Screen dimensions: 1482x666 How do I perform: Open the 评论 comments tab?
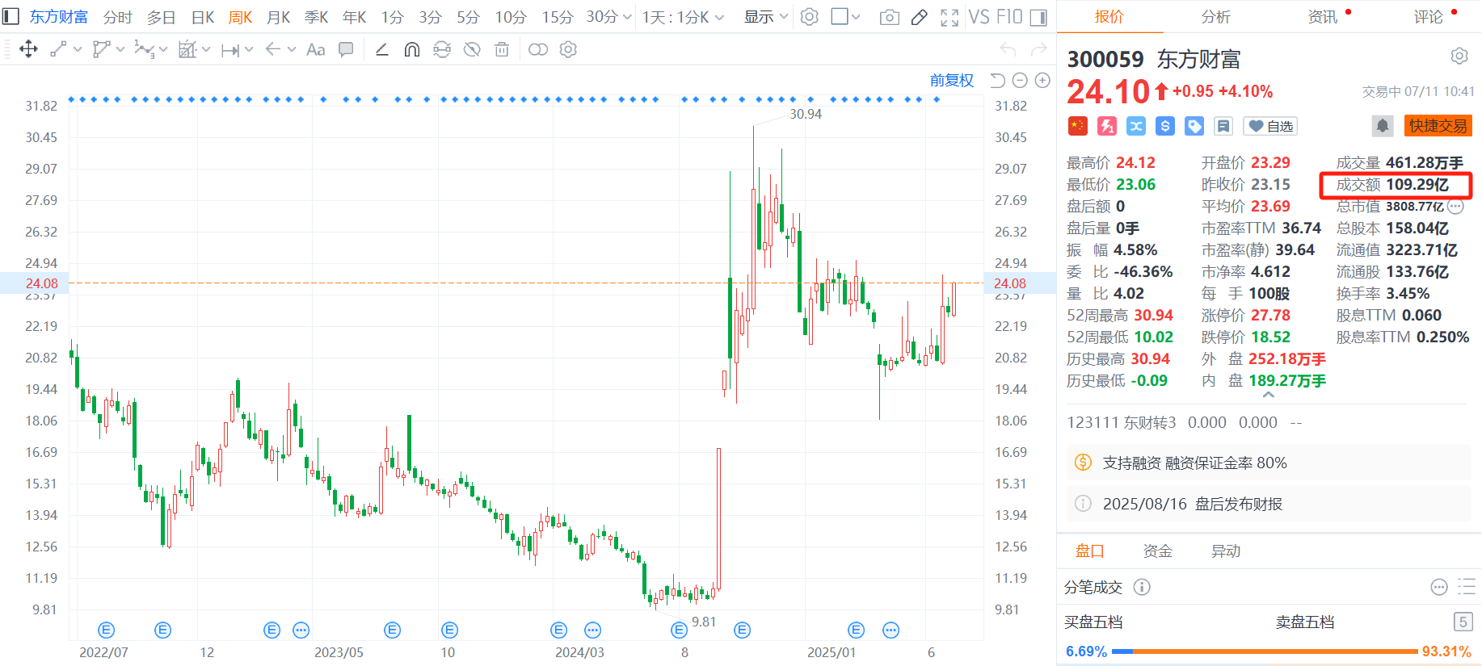point(1429,17)
